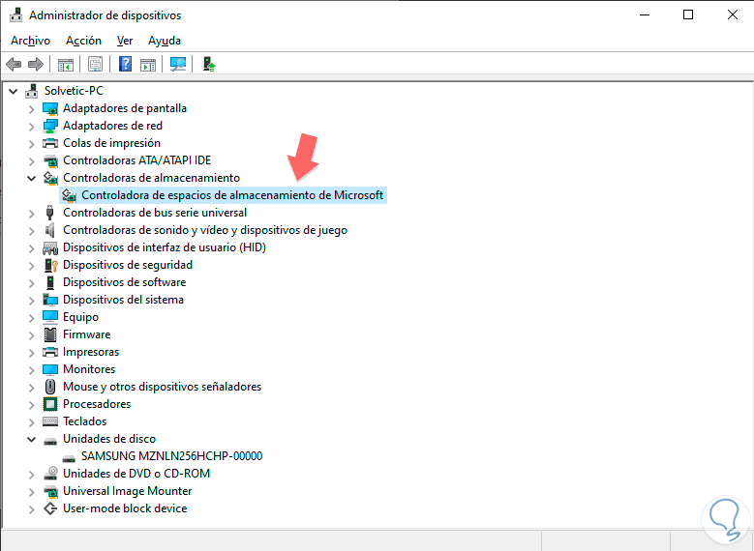Expand Adaptadores de pantalla chevron
The height and width of the screenshot is (551, 754).
pyautogui.click(x=31, y=109)
